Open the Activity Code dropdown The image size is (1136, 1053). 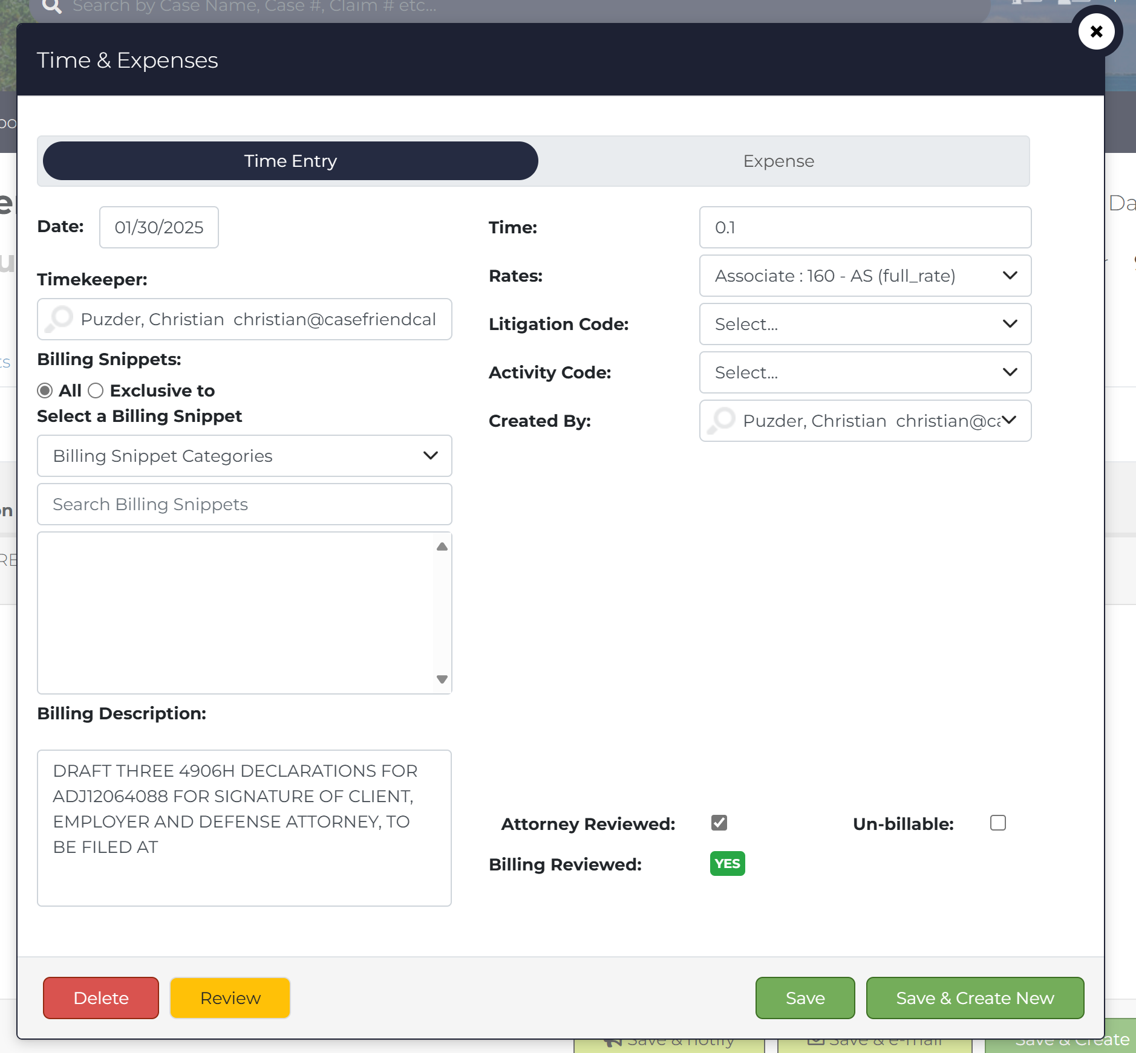click(x=864, y=372)
